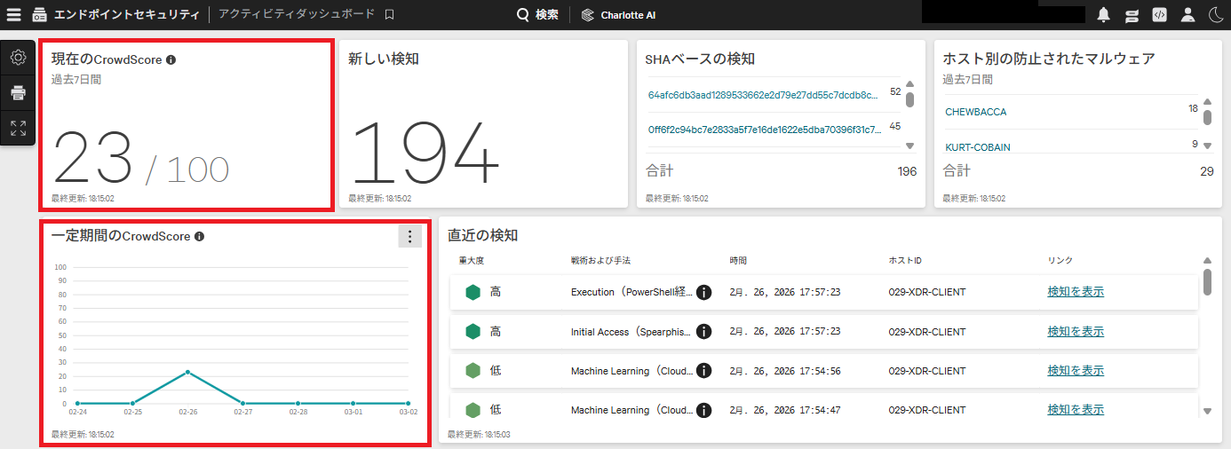The image size is (1231, 449).
Task: Open the CrowdScore chart options menu
Action: (x=409, y=236)
